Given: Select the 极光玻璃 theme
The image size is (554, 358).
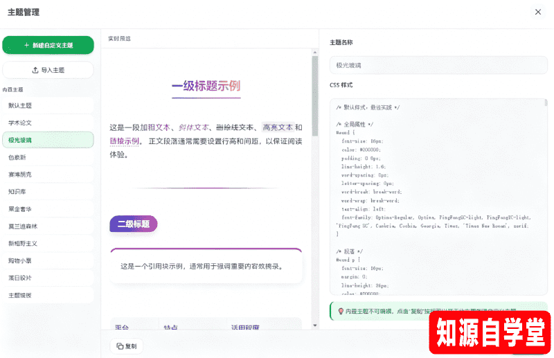Looking at the screenshot, I should 48,140.
